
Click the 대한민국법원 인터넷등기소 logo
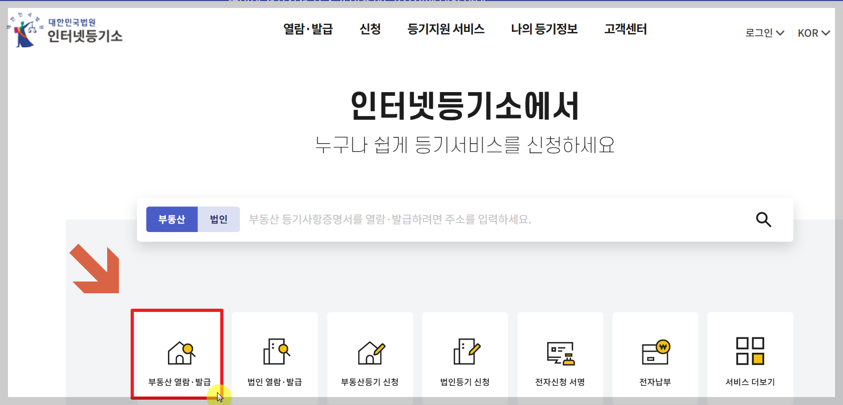point(65,30)
